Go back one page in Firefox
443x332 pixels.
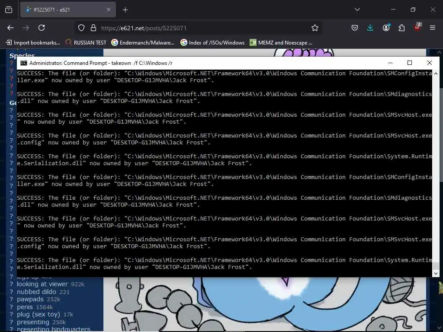point(10,28)
